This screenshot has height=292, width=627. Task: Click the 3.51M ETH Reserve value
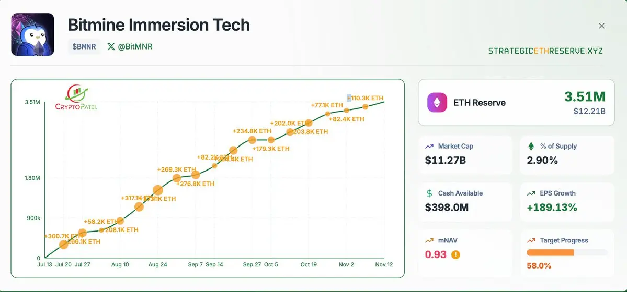pos(584,96)
